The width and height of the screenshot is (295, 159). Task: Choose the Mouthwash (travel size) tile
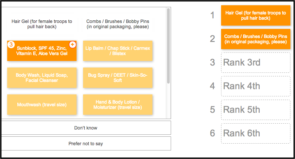click(42, 105)
